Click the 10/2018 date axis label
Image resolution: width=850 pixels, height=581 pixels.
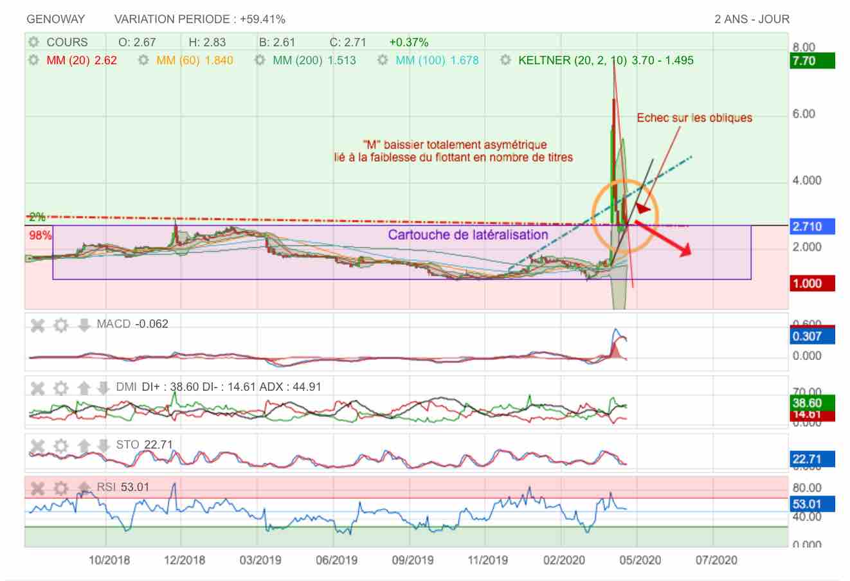click(x=108, y=560)
